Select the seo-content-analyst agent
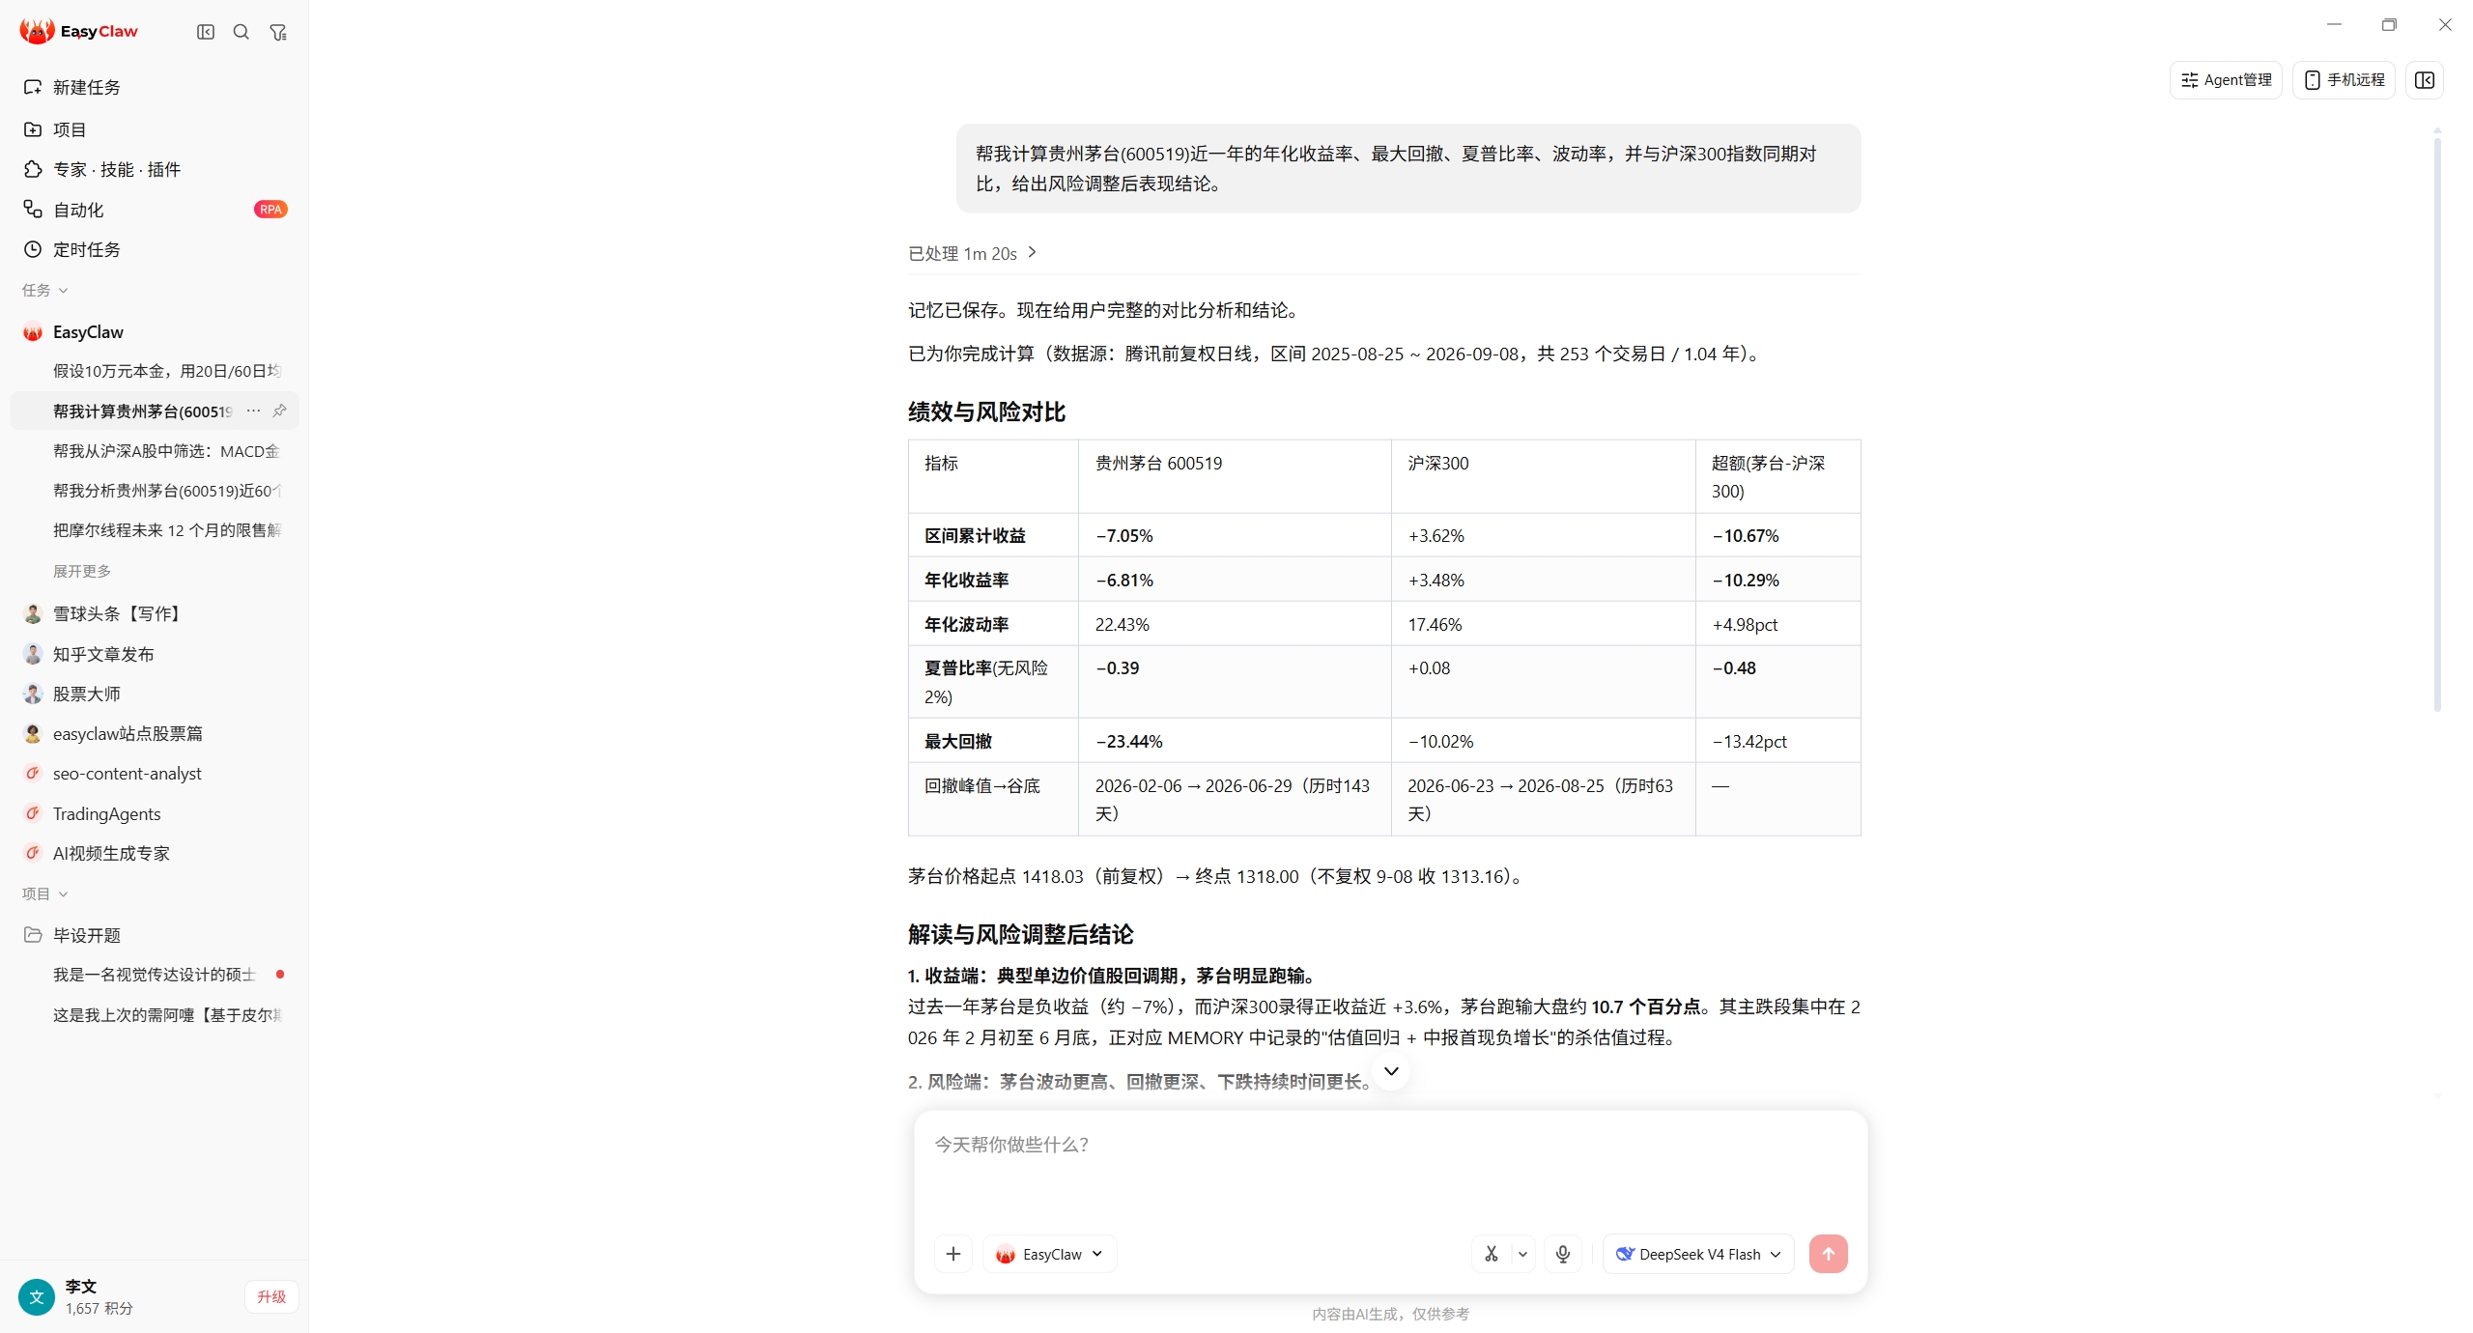 (155, 774)
